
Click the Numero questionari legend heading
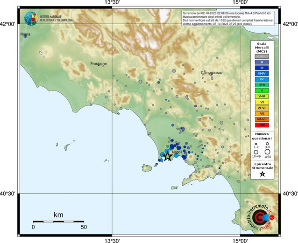(262, 136)
